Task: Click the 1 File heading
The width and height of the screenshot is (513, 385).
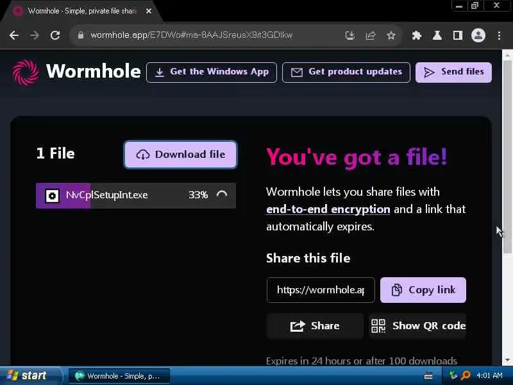Action: (x=55, y=153)
